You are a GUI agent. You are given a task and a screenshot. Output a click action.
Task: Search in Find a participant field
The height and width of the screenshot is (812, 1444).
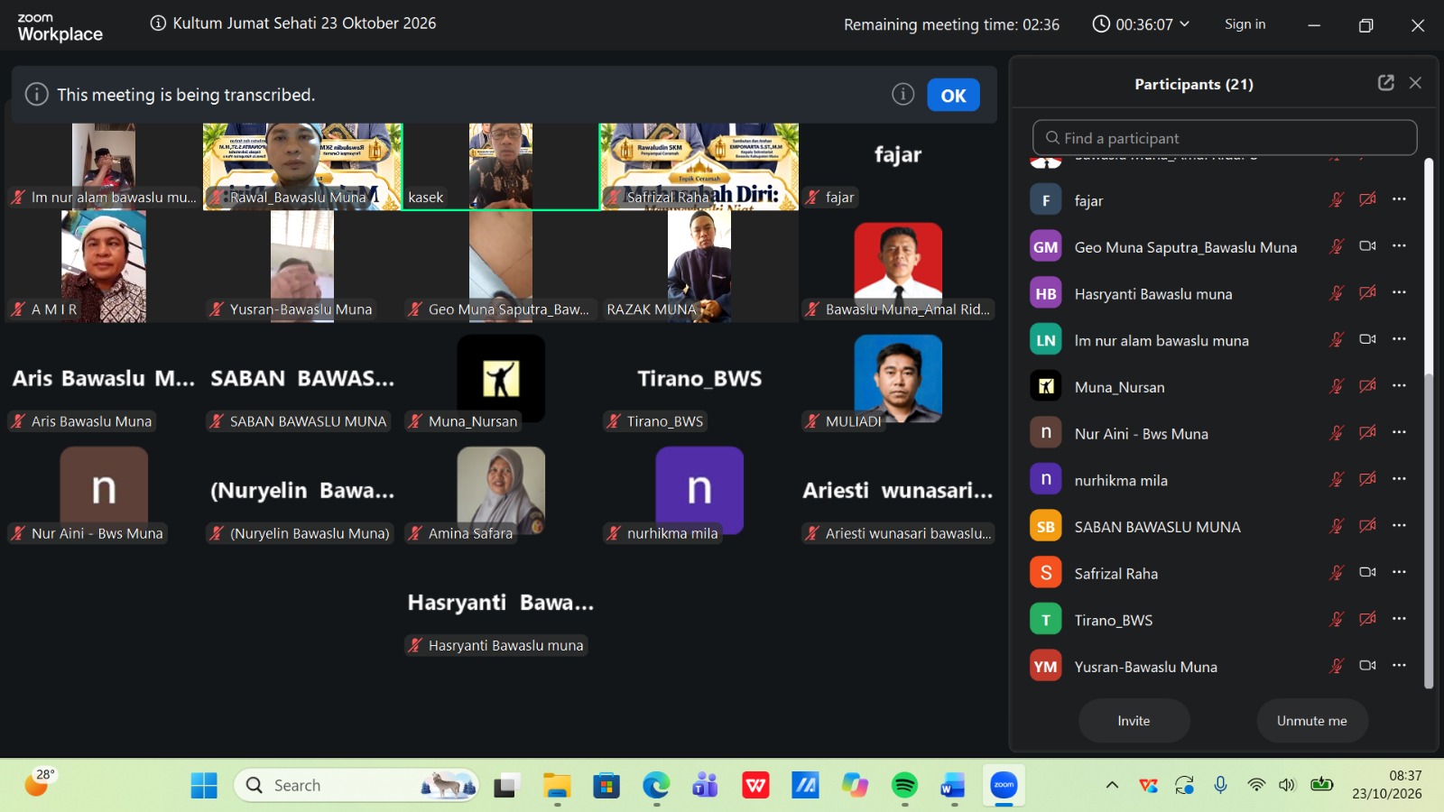[x=1225, y=138]
